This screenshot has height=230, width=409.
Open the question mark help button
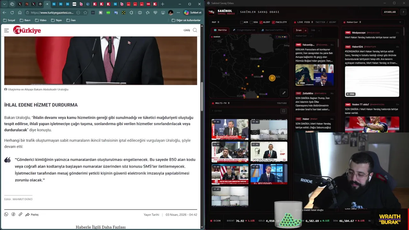pos(404,12)
